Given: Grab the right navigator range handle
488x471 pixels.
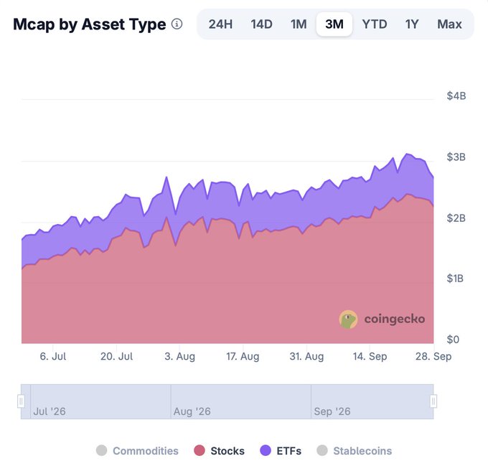Looking at the screenshot, I should pyautogui.click(x=433, y=401).
